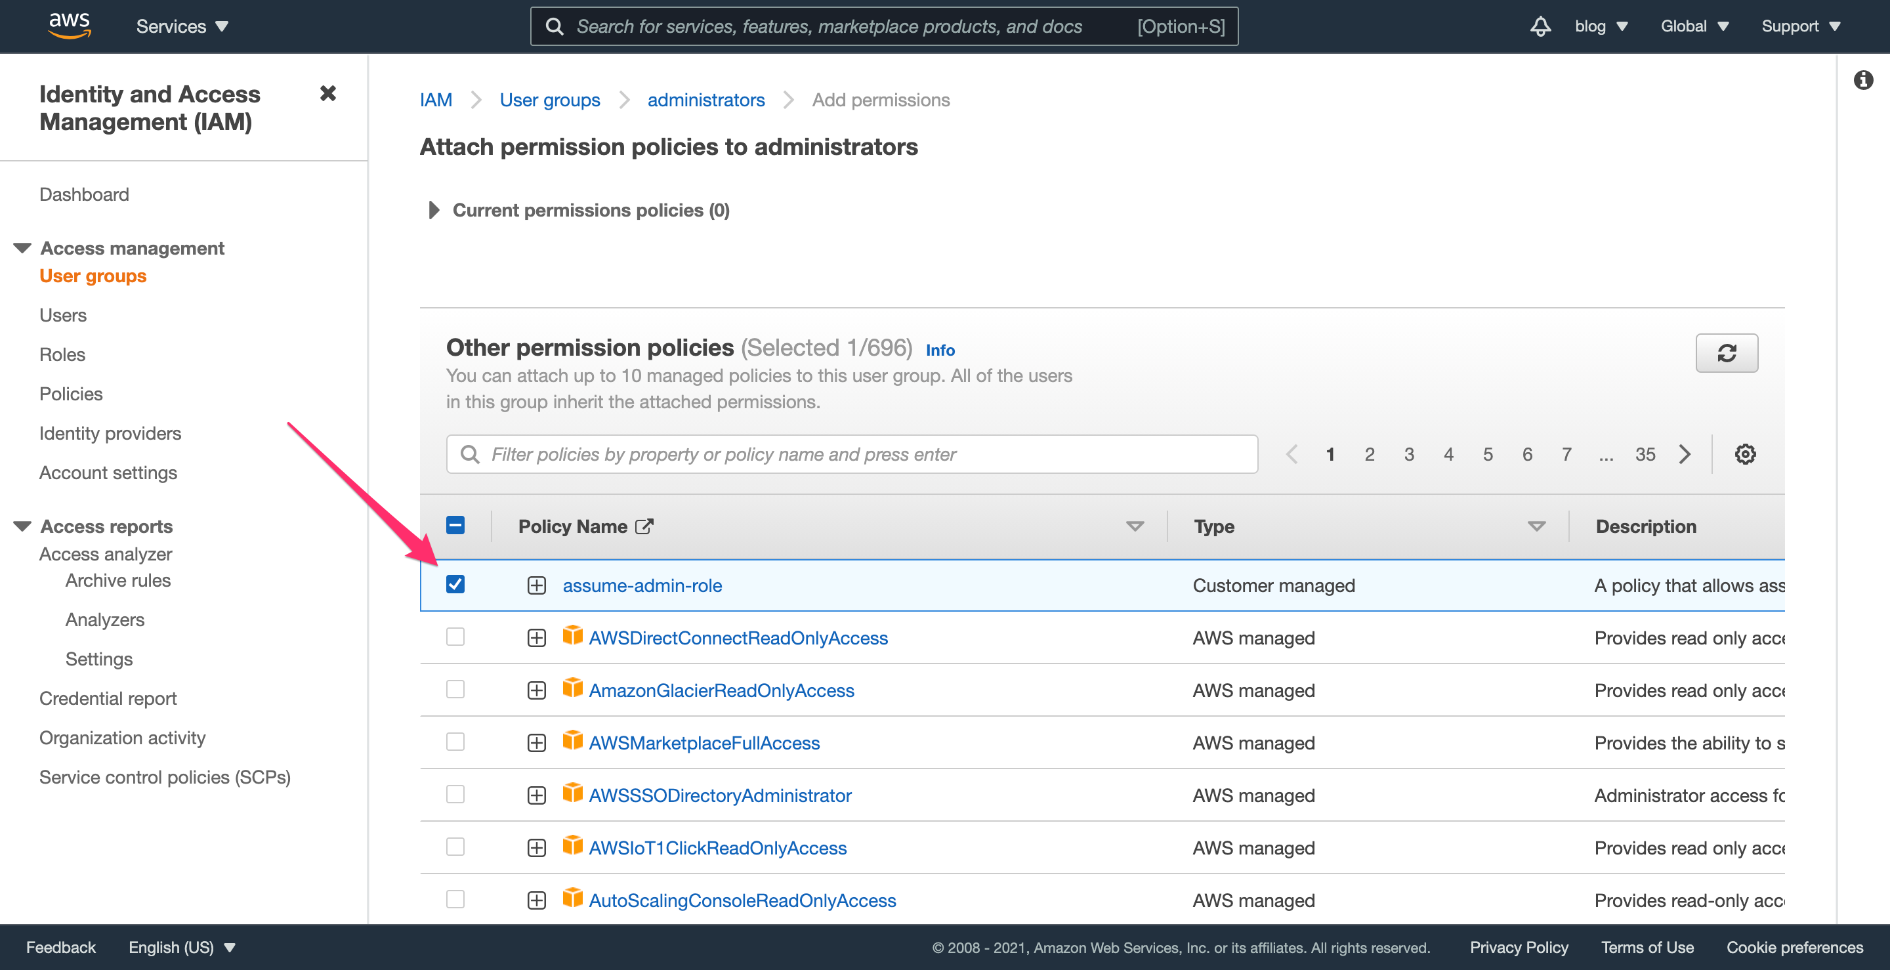Click the search magnifier in top search bar
1890x970 pixels.
click(555, 26)
